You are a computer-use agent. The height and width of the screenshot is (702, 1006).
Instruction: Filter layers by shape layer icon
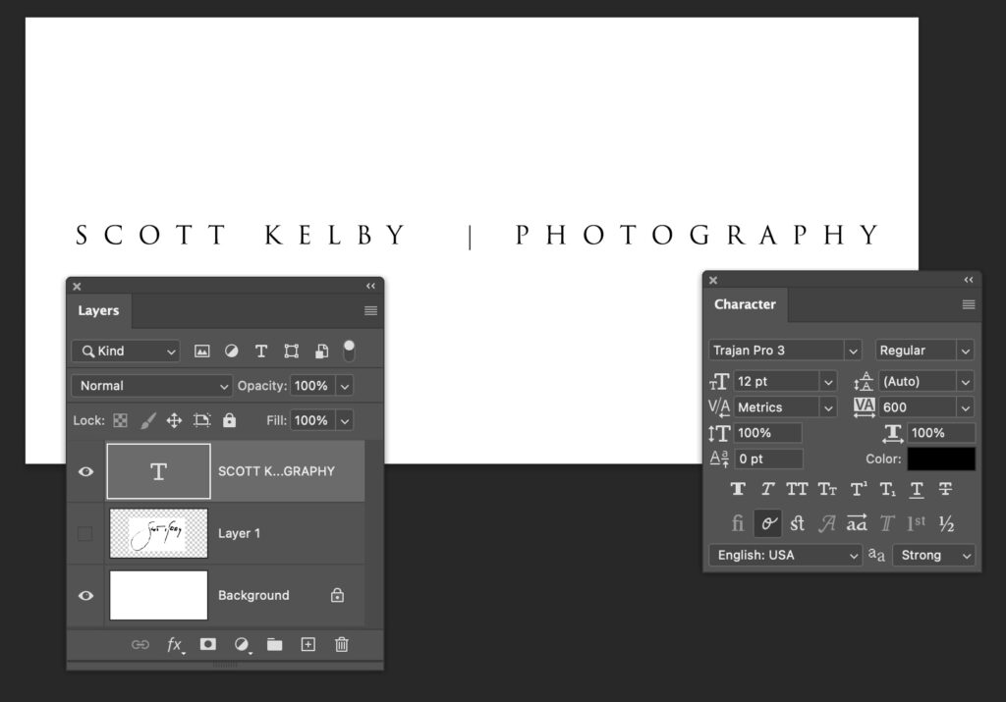coord(291,351)
